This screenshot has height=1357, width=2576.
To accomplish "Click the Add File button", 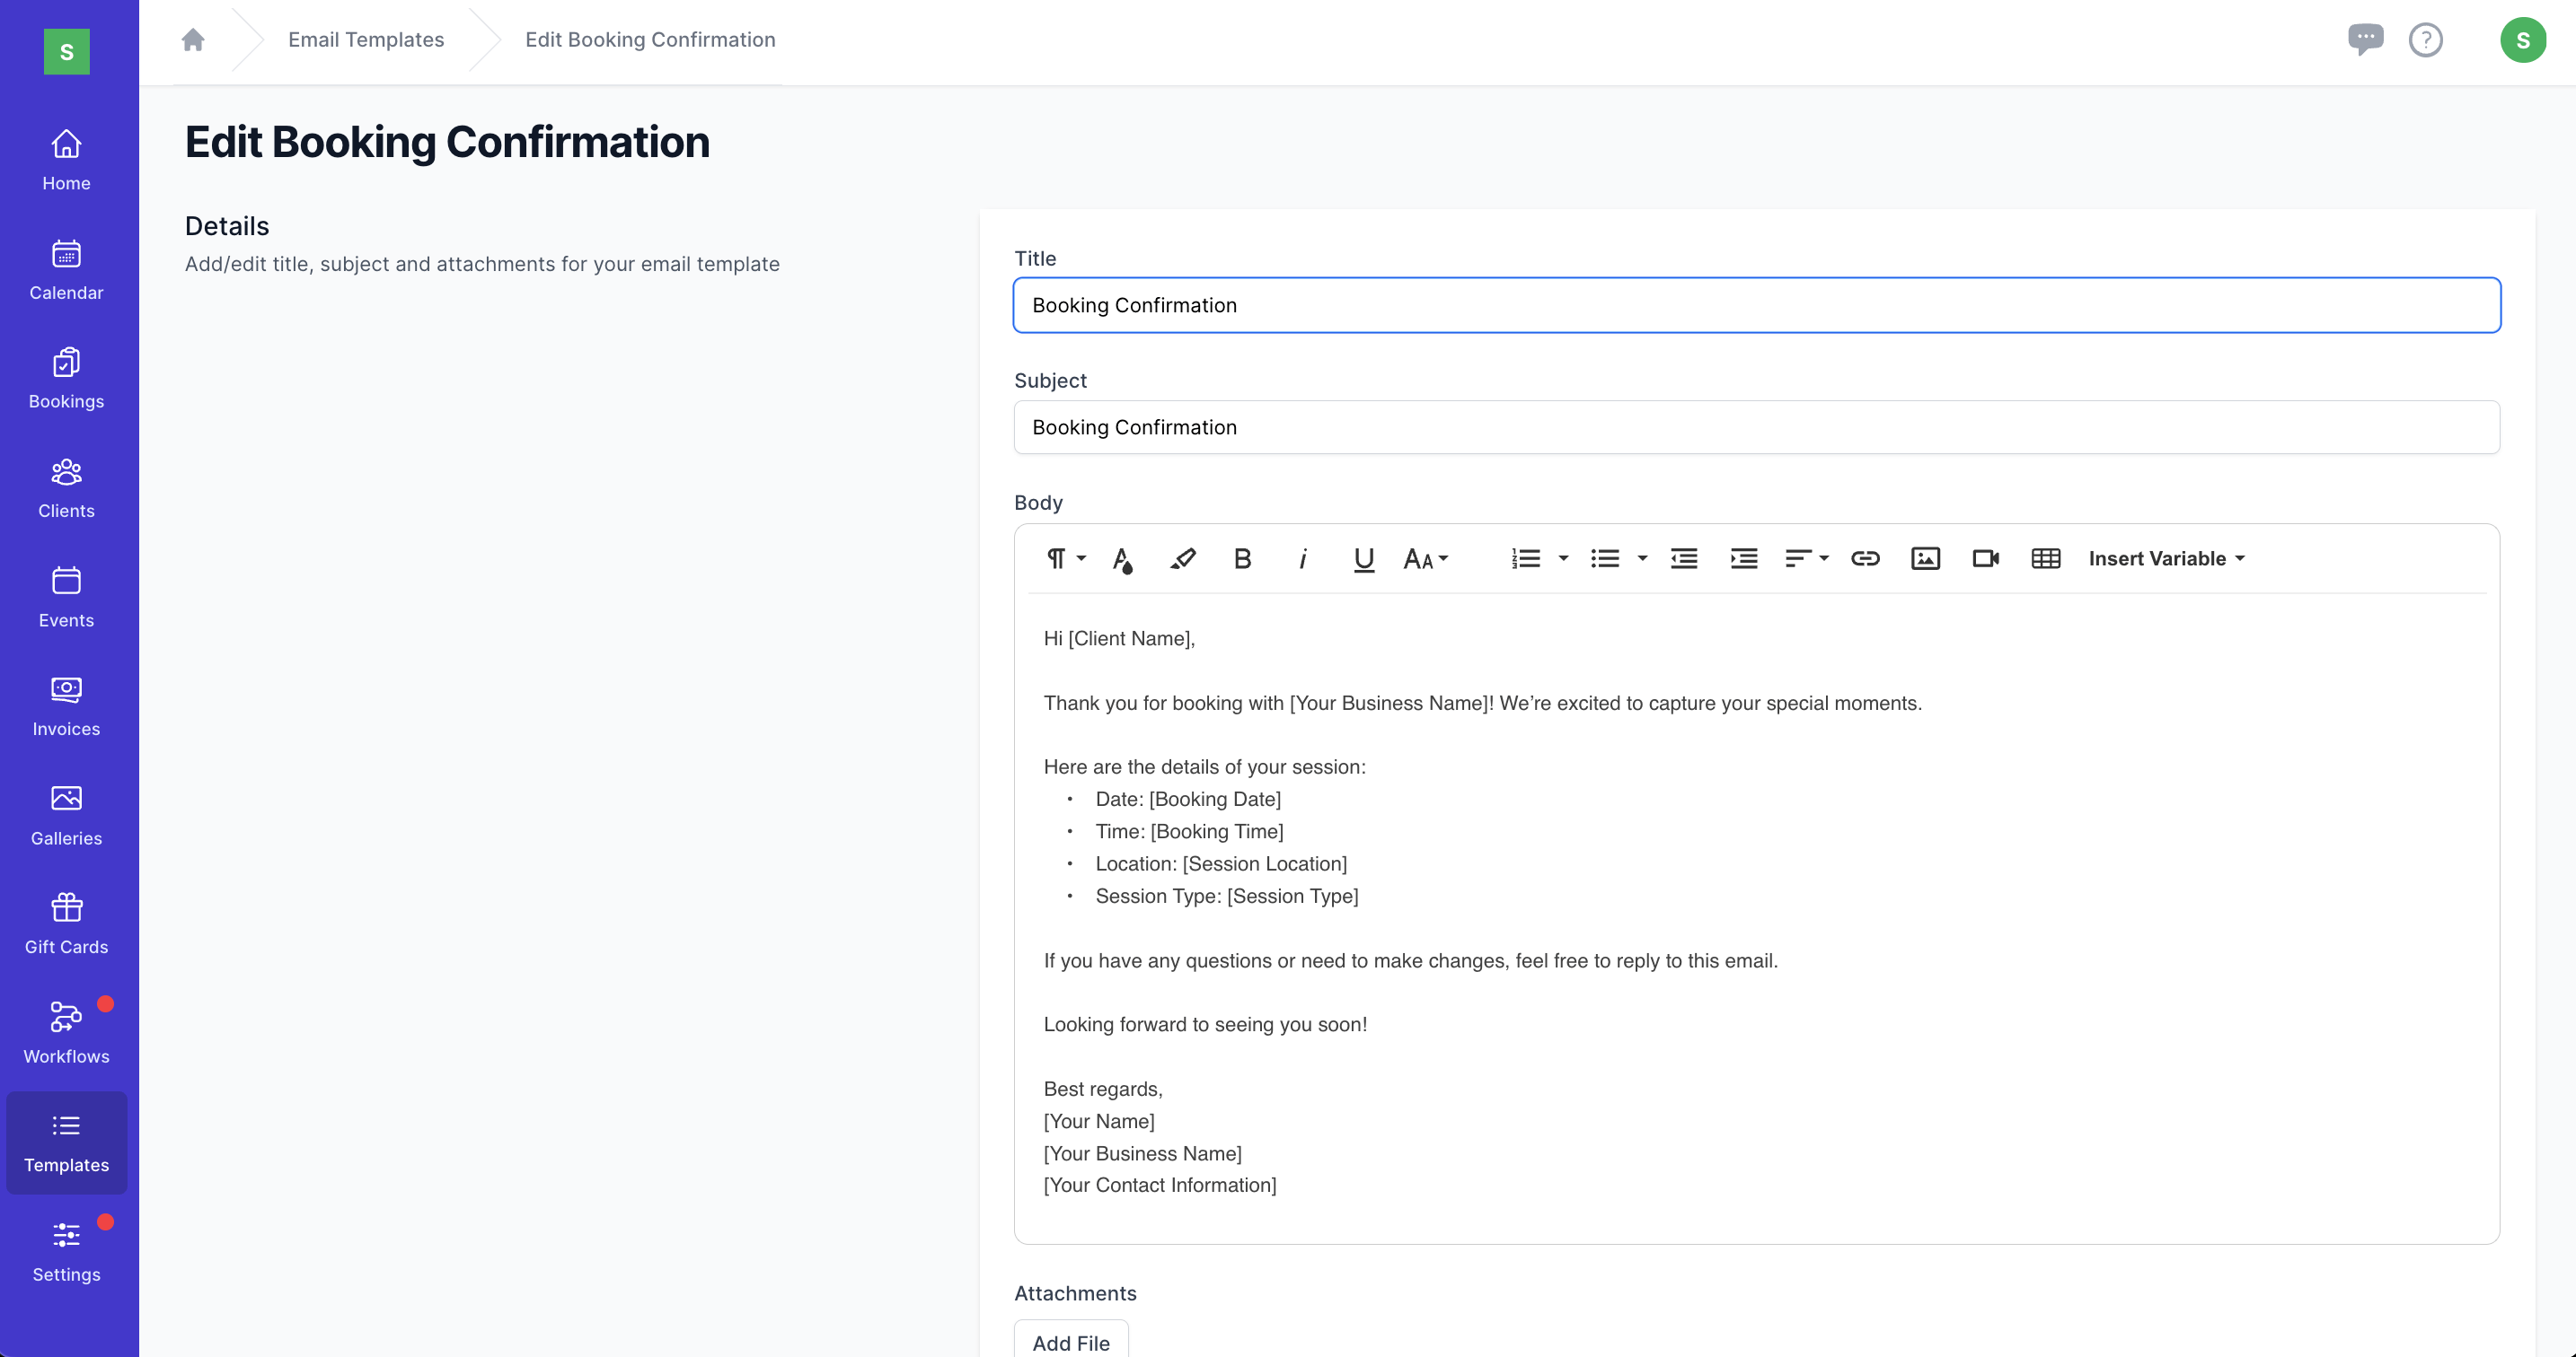I will 1071,1341.
